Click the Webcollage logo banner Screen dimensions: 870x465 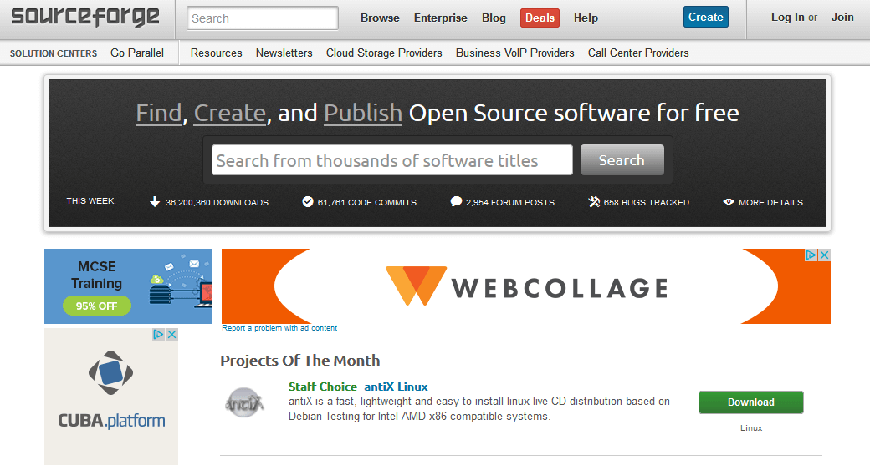(526, 286)
